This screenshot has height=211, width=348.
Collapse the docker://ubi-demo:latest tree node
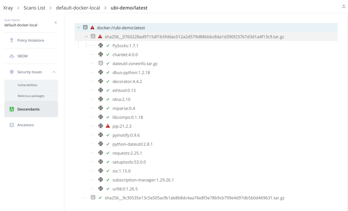coord(79,28)
